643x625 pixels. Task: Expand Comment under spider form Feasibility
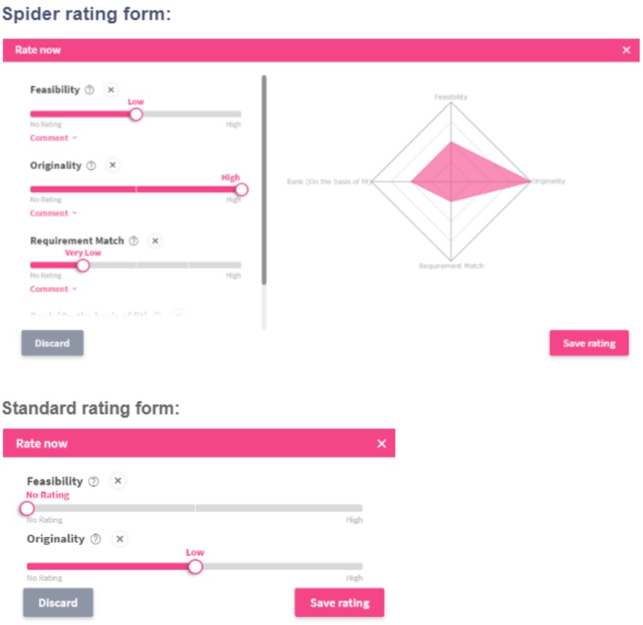(x=53, y=138)
